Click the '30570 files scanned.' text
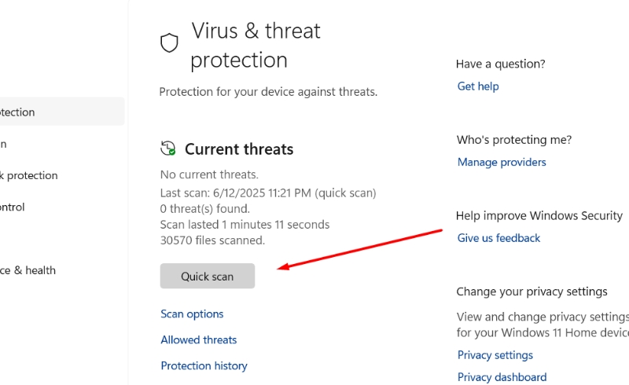The image size is (629, 385). coord(212,240)
